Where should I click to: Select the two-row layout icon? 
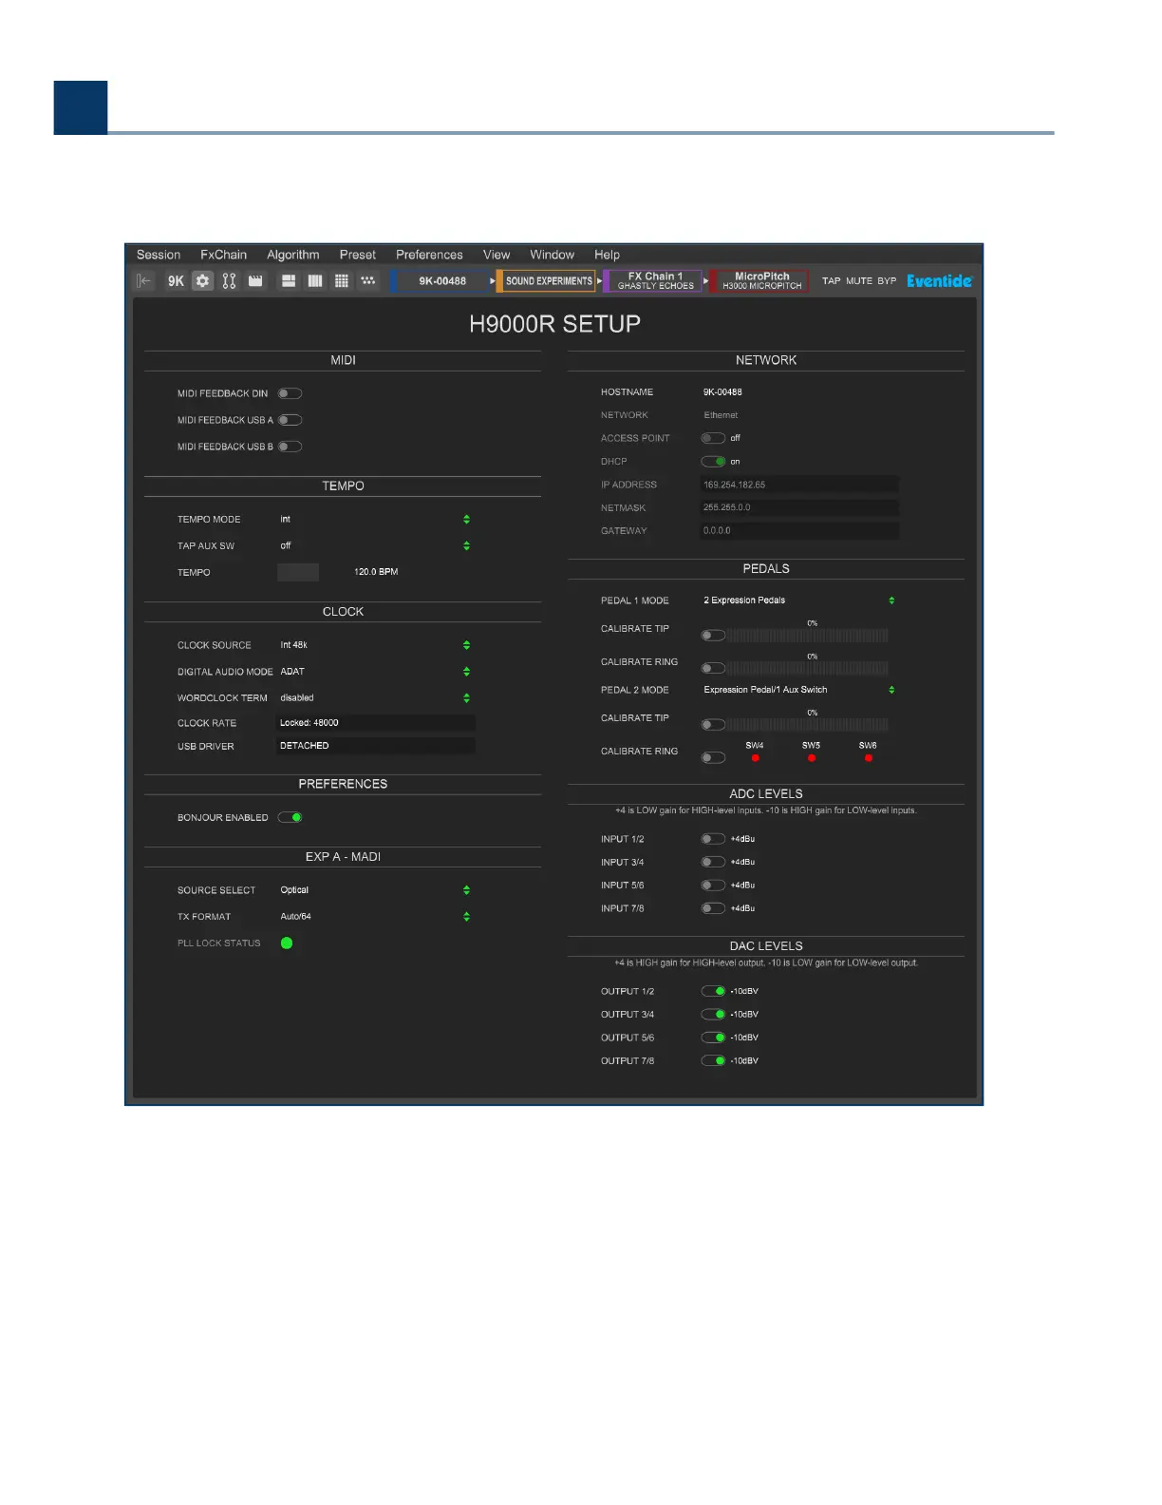coord(289,281)
